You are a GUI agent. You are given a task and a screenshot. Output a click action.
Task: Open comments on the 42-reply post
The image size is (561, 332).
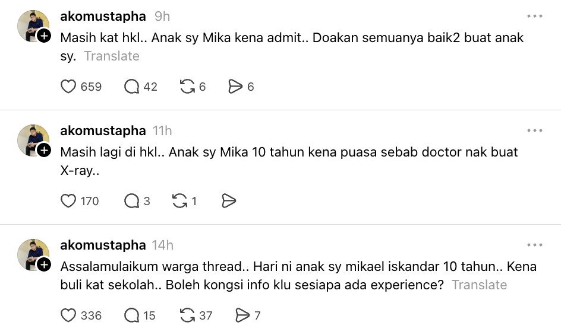coord(131,87)
